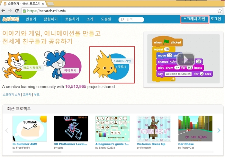Image resolution: width=225 pixels, height=158 pixels.
Task: Click the author name FrostFireTV
Action: [23, 148]
